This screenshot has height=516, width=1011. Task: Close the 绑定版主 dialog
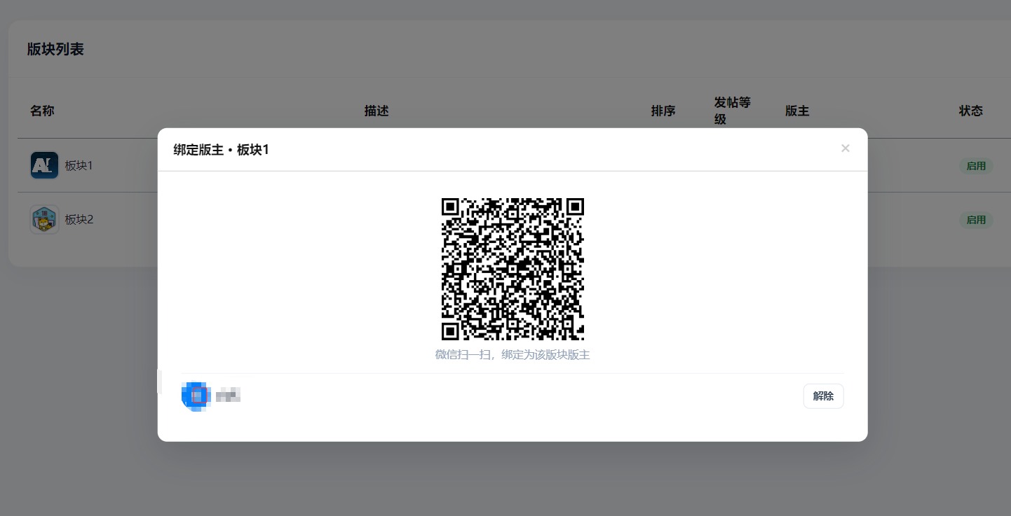(x=845, y=148)
